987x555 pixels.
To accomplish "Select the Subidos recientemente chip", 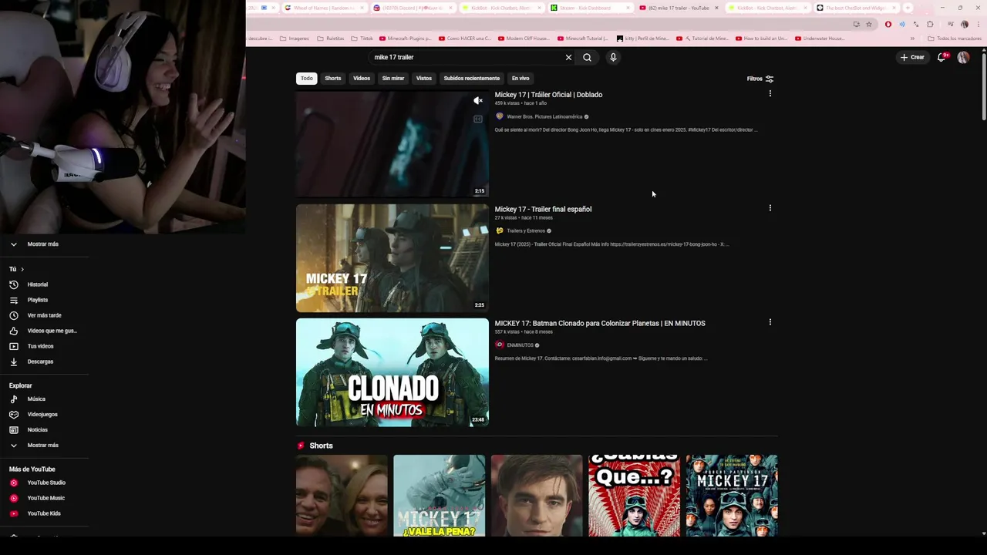I will (472, 78).
